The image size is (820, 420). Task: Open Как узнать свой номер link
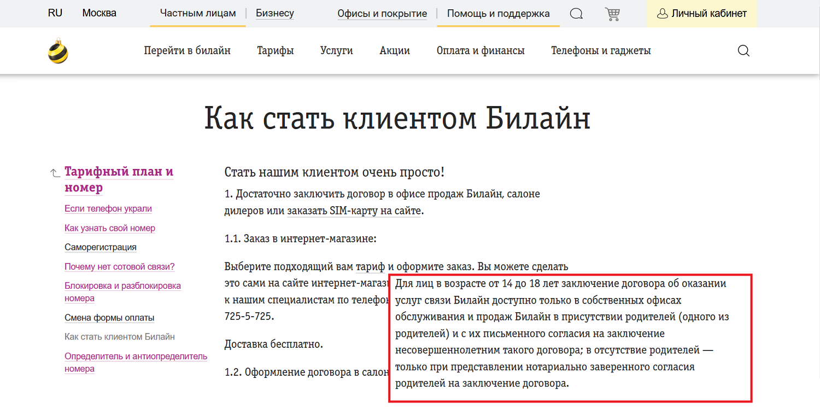(x=110, y=228)
